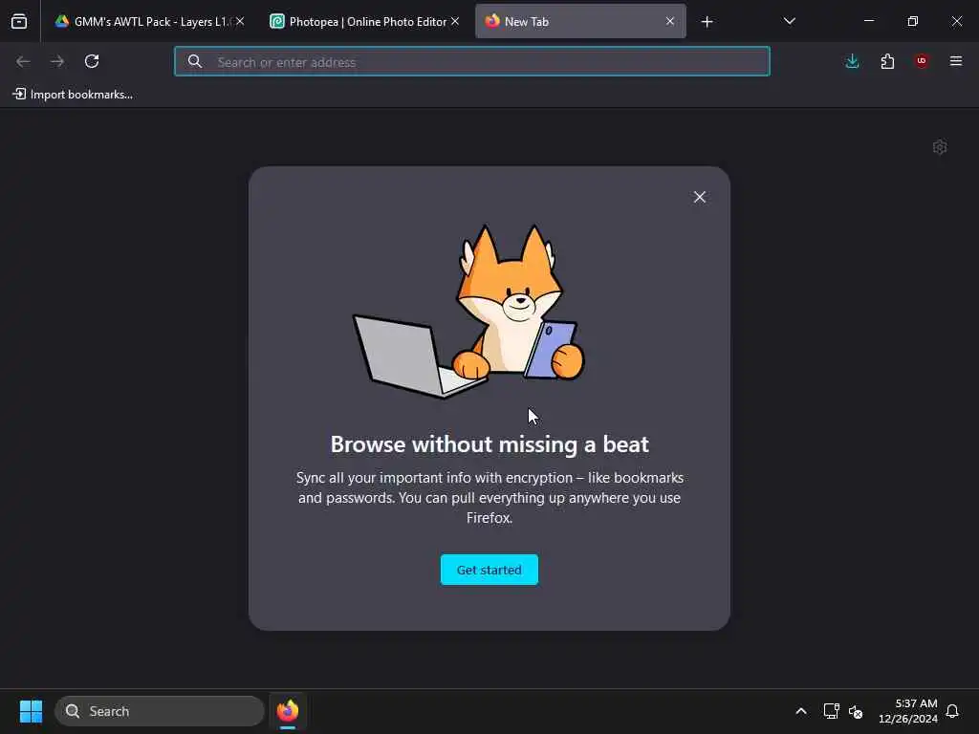
Task: Expand the list all tabs chevron
Action: coord(789,21)
